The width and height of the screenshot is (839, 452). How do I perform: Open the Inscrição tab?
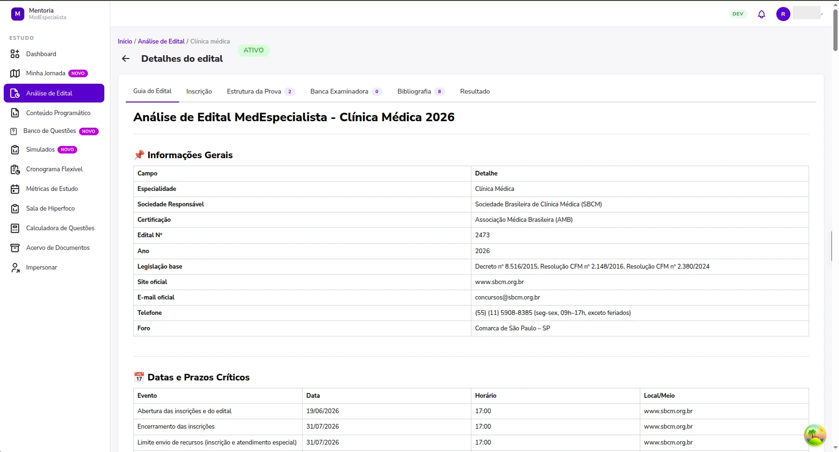199,91
